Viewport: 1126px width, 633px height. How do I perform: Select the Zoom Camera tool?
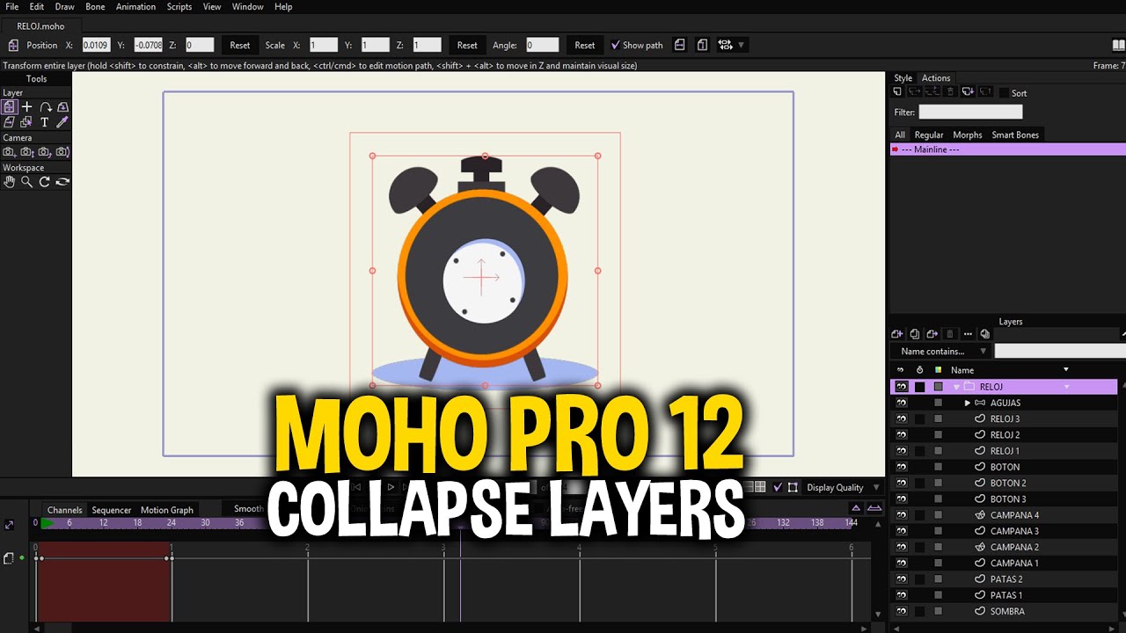click(x=26, y=152)
